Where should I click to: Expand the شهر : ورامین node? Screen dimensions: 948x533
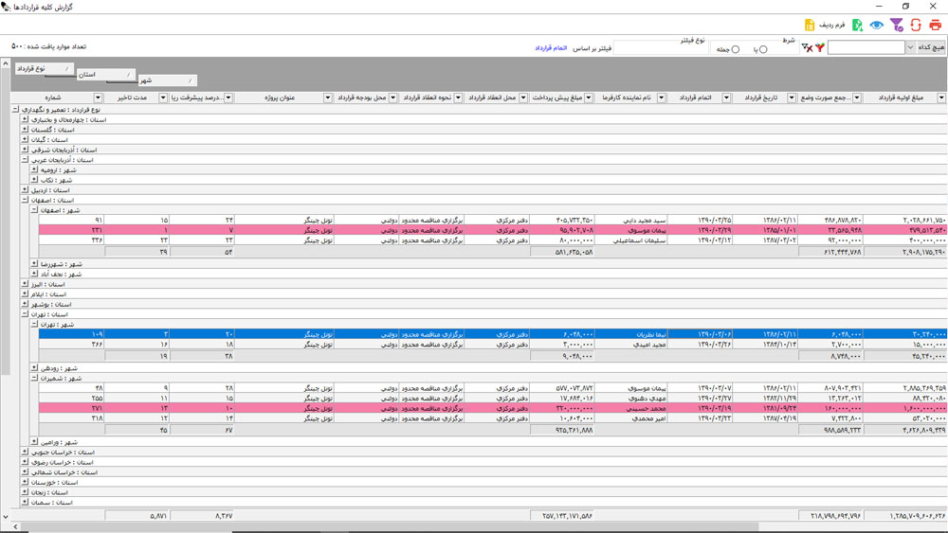pyautogui.click(x=34, y=442)
